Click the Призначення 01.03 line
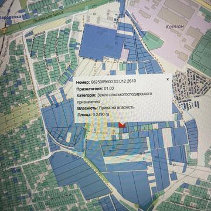The width and height of the screenshot is (211, 211). [95, 89]
